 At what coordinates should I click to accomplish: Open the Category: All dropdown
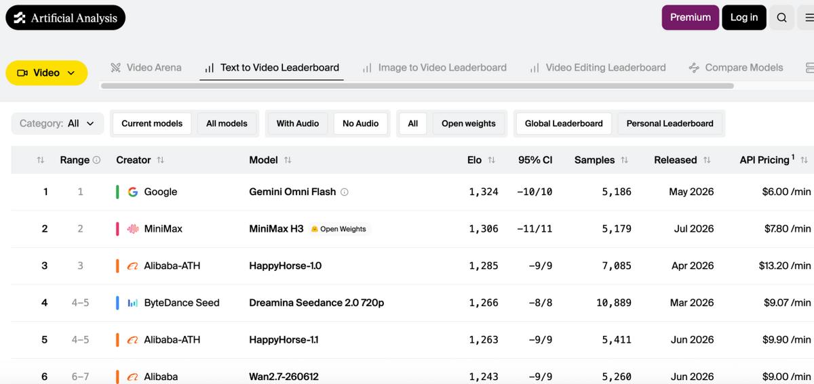click(58, 123)
